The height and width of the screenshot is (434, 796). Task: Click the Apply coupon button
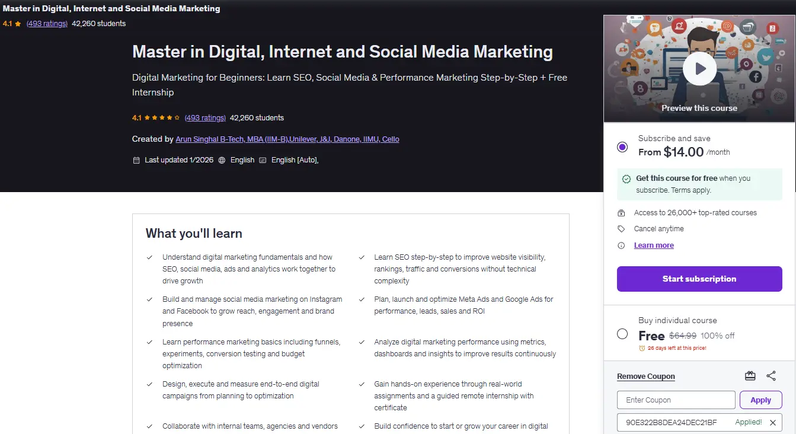click(x=761, y=400)
